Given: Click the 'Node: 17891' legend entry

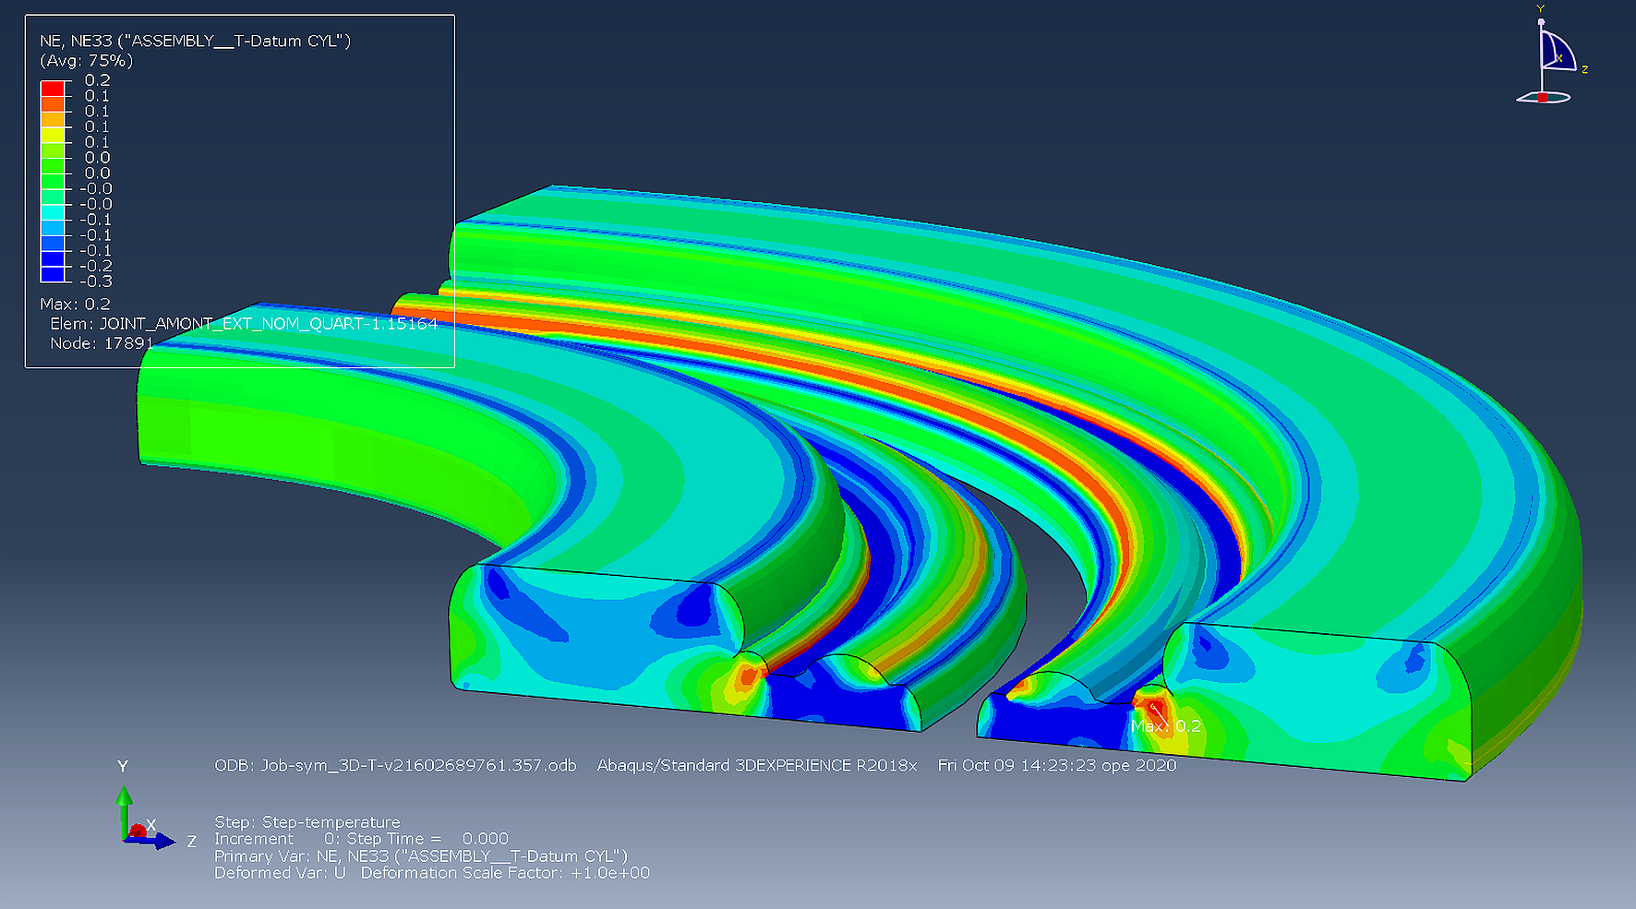Looking at the screenshot, I should click(x=102, y=343).
